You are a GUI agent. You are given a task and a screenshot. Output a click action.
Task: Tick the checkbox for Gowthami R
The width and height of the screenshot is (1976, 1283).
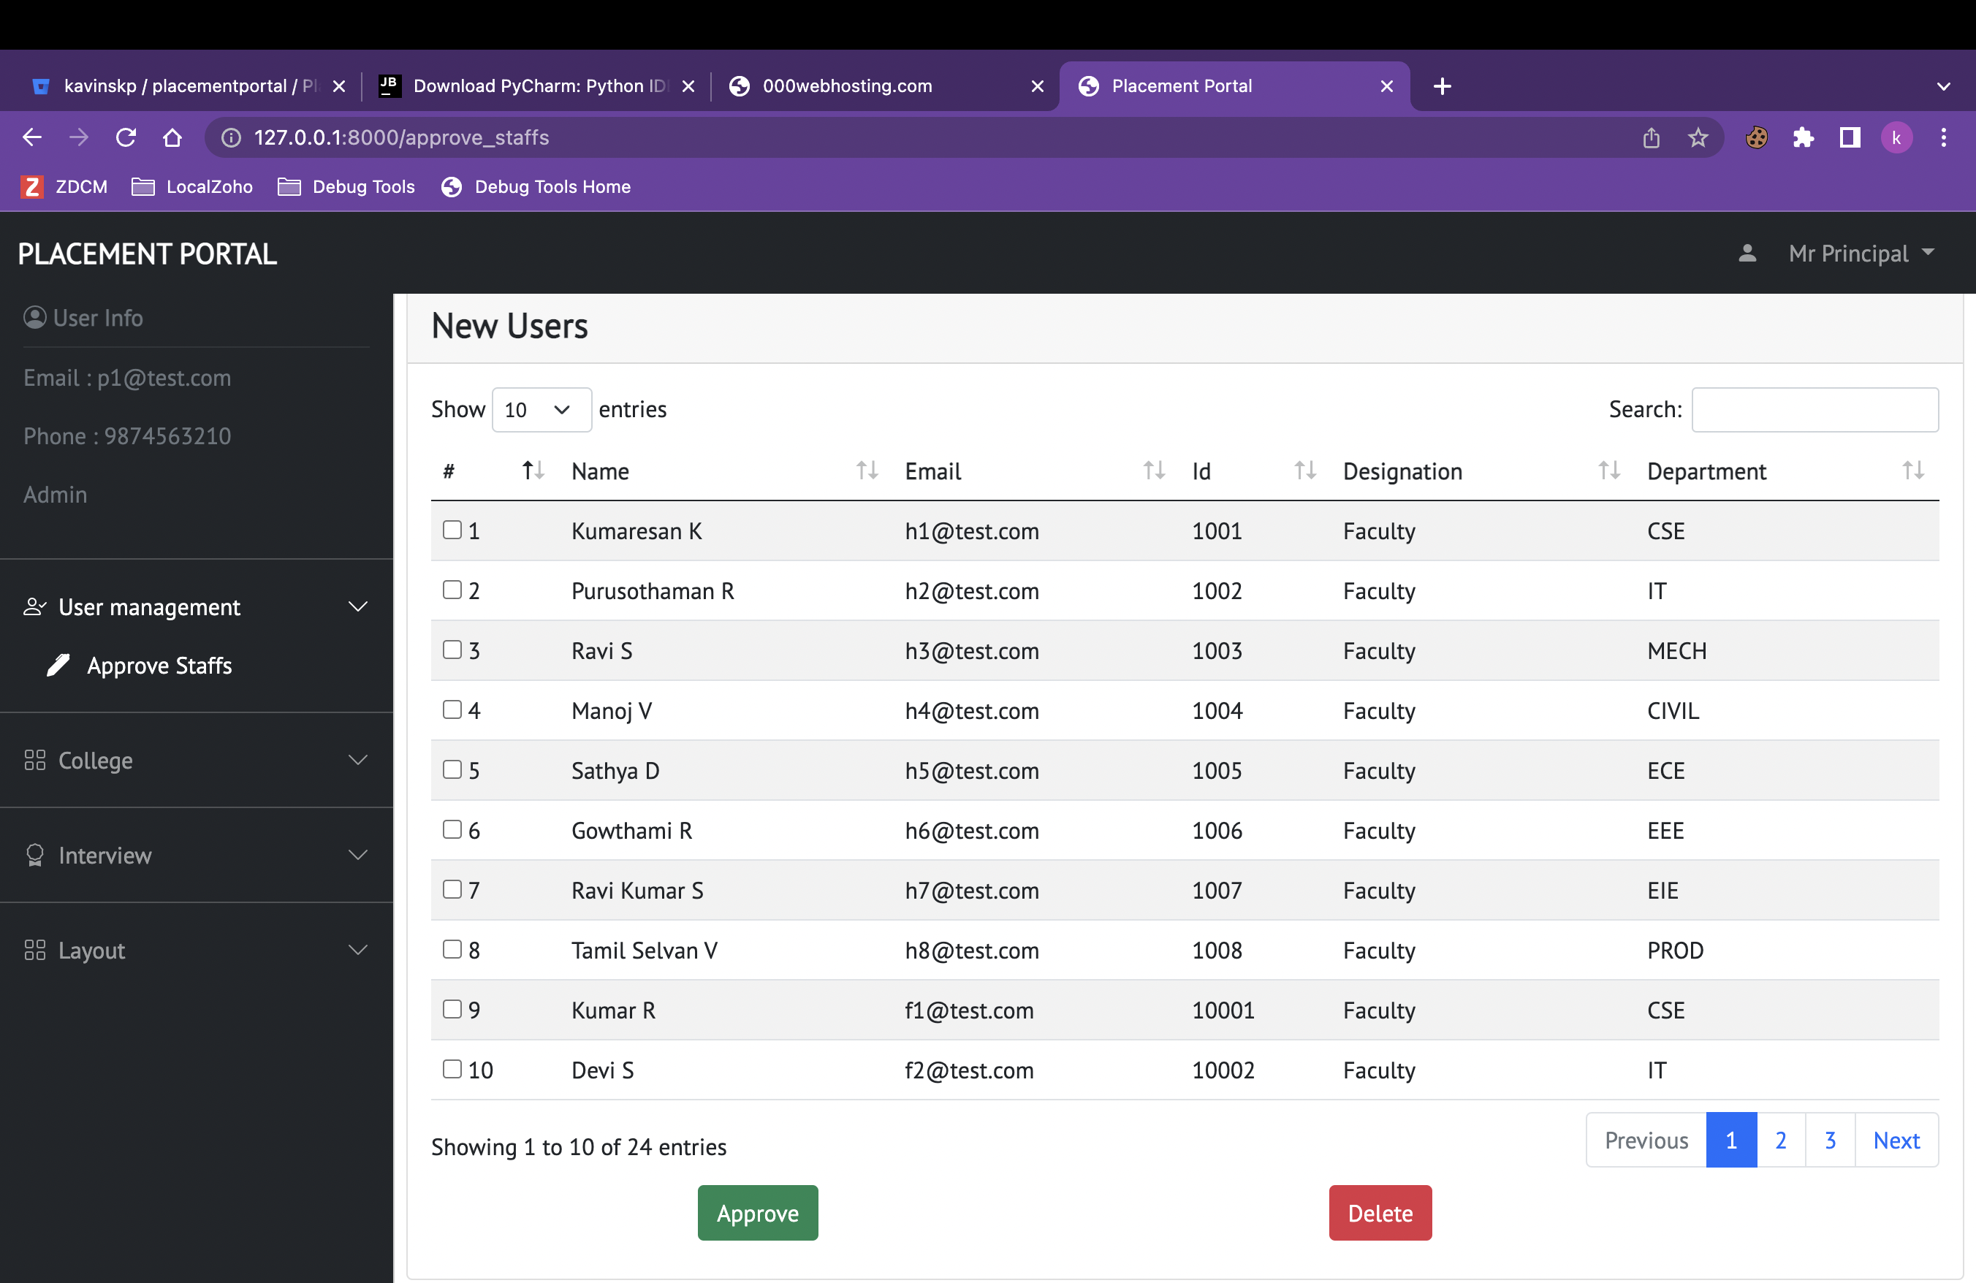pos(452,829)
